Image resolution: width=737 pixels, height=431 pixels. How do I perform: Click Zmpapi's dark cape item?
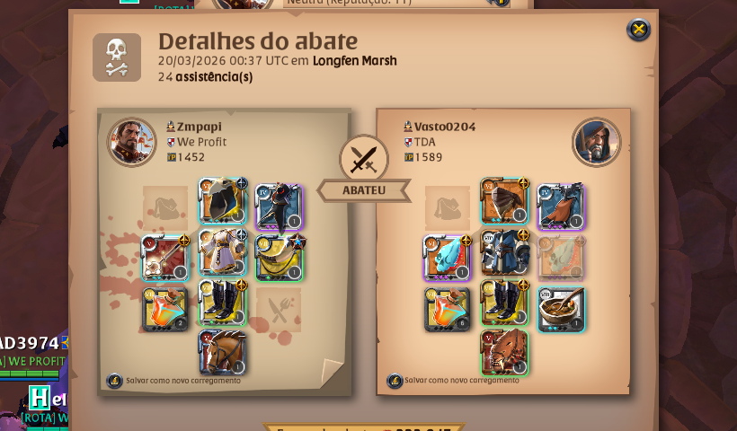pos(280,207)
